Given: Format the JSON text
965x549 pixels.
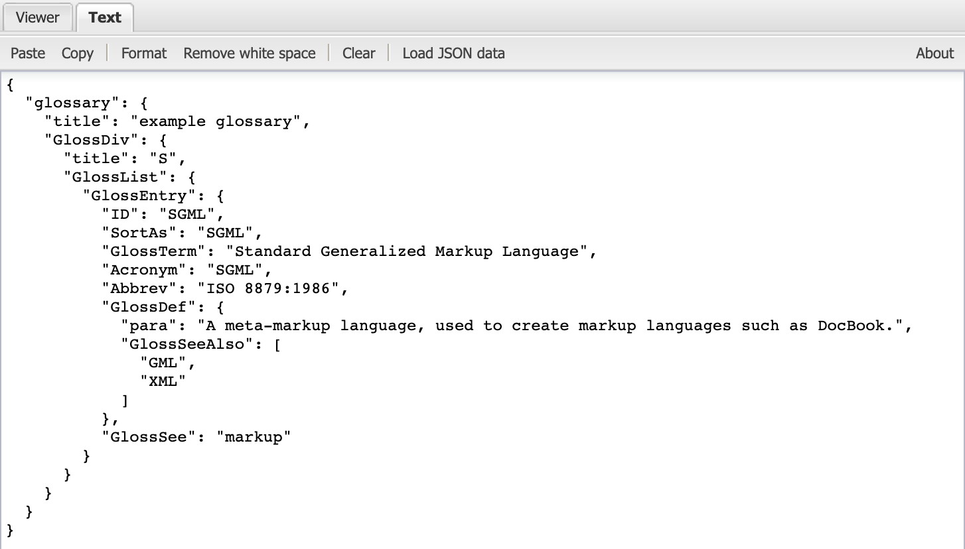Looking at the screenshot, I should point(144,54).
